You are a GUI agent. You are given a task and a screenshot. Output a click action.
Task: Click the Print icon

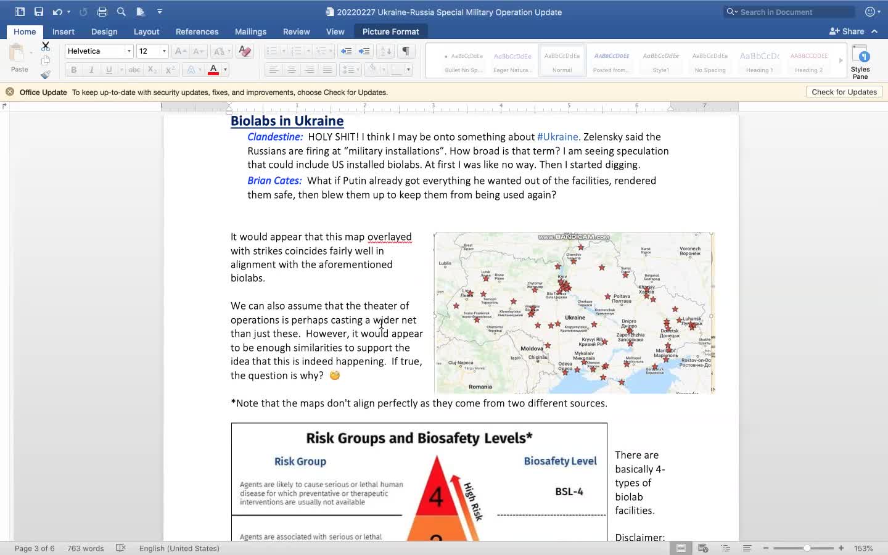(x=102, y=12)
